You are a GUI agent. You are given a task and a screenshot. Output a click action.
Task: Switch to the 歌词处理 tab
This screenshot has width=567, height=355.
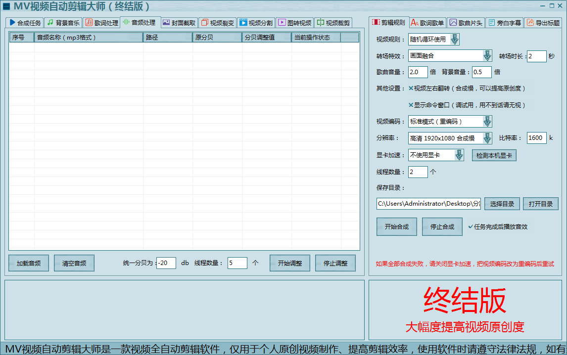pyautogui.click(x=102, y=23)
